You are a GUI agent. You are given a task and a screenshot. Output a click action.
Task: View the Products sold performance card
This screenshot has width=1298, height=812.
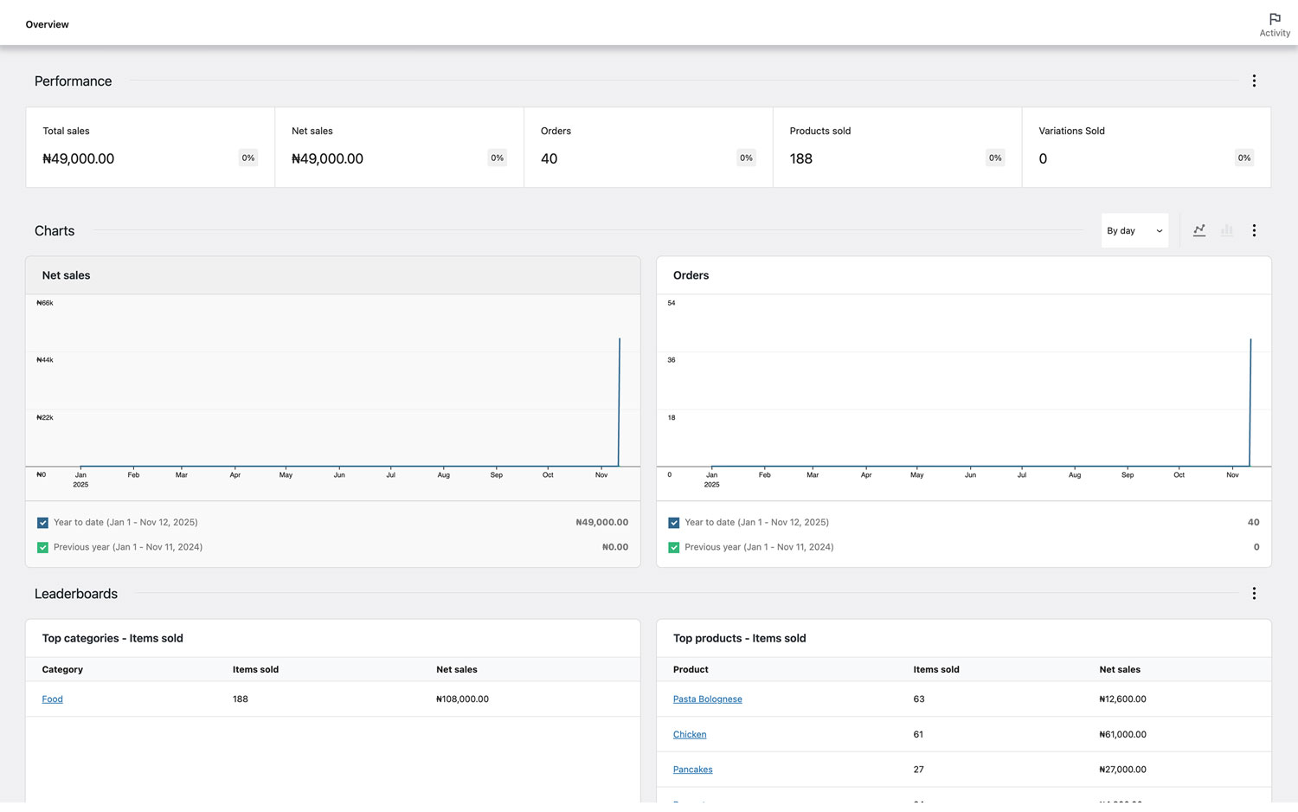point(896,147)
